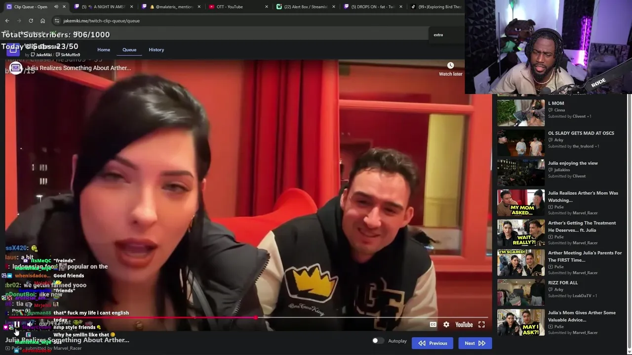This screenshot has height=355, width=632.
Task: Switch to the Alert Box / Streamlabs tab
Action: click(306, 7)
